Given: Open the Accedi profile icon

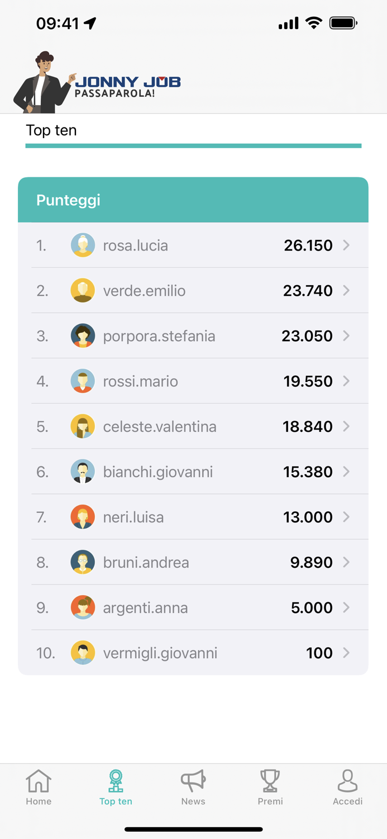Looking at the screenshot, I should pos(347,781).
